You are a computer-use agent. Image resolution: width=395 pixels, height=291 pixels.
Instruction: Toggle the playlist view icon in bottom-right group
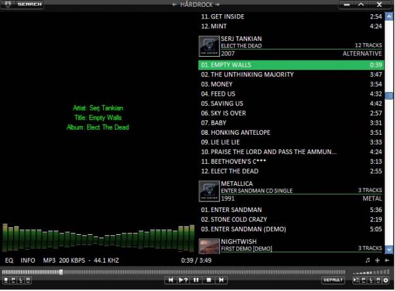point(356,280)
